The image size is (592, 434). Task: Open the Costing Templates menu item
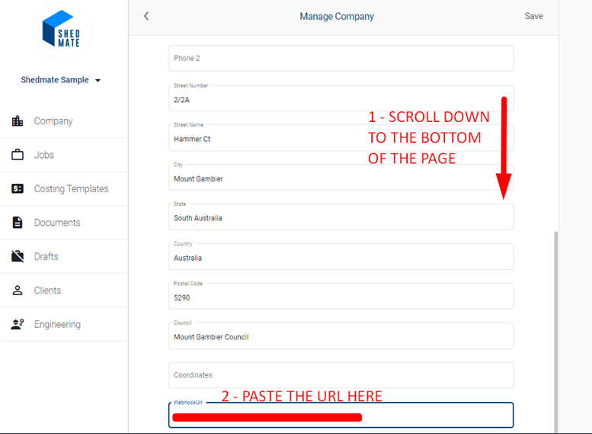(71, 188)
